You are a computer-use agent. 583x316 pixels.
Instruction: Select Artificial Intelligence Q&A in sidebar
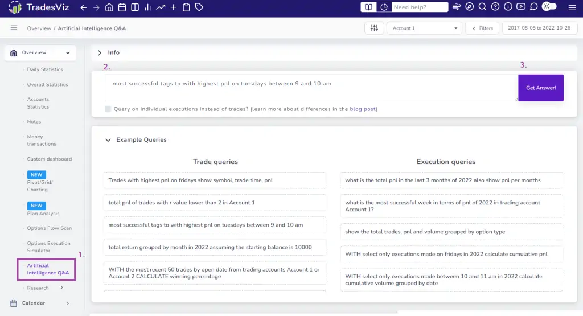click(47, 269)
